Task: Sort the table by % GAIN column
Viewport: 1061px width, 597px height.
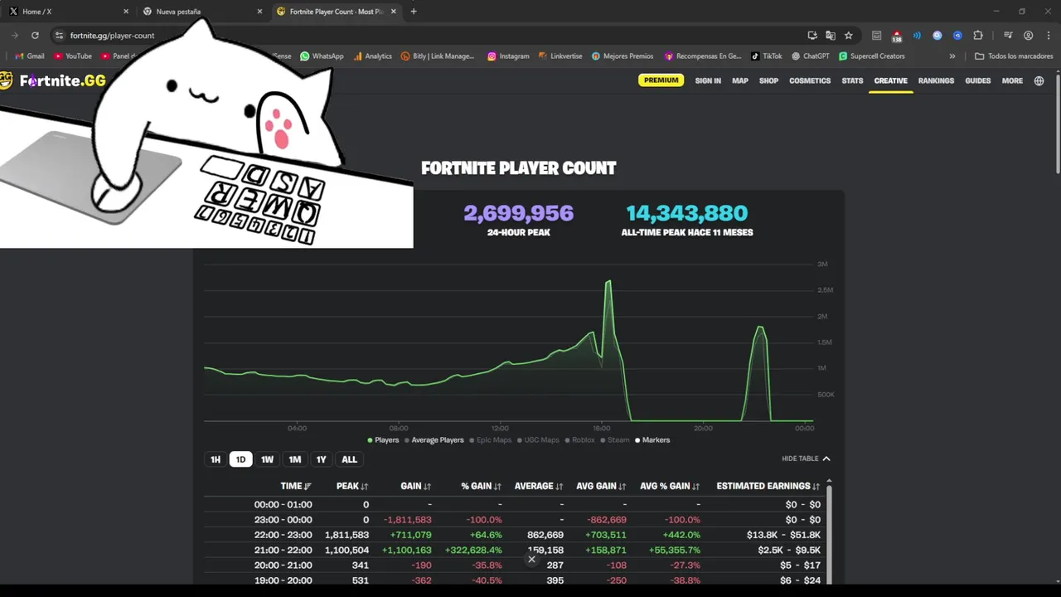Action: [x=482, y=486]
